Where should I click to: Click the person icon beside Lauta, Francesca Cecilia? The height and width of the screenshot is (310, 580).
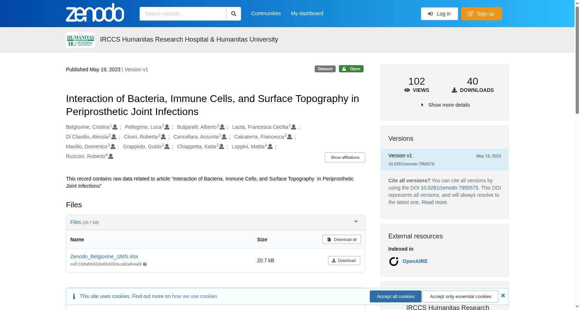tap(294, 127)
